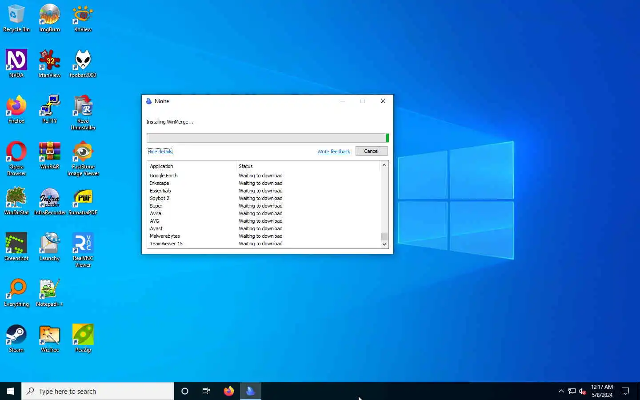Select the InfraRecorder desktop icon
Image resolution: width=640 pixels, height=400 pixels.
click(x=50, y=201)
